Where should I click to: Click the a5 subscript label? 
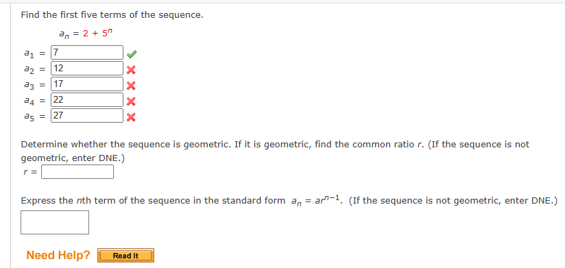(29, 117)
